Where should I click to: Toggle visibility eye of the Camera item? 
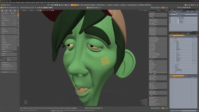[170, 17]
